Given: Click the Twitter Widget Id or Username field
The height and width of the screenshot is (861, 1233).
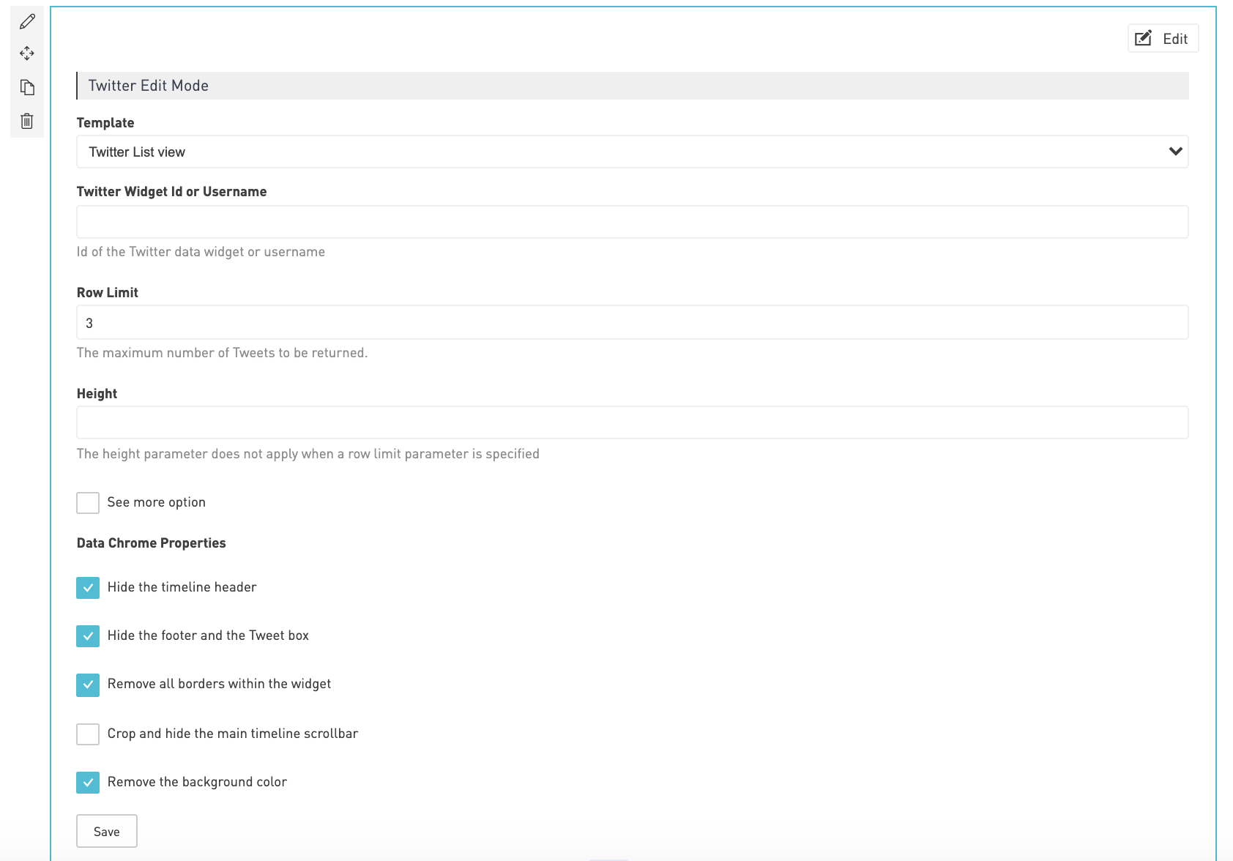Looking at the screenshot, I should (x=632, y=222).
